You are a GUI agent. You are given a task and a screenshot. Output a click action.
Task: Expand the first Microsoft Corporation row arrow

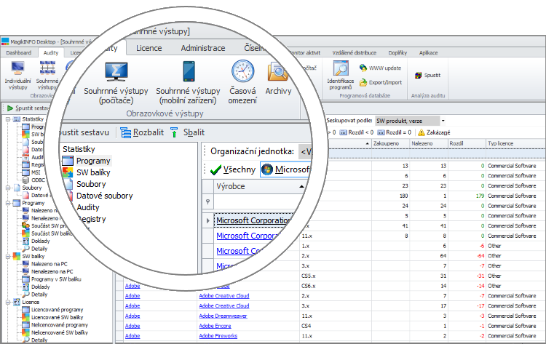pos(207,220)
